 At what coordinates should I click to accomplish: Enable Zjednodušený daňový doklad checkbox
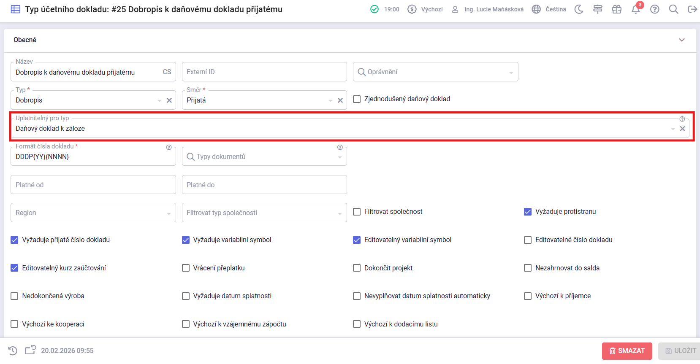pyautogui.click(x=357, y=99)
